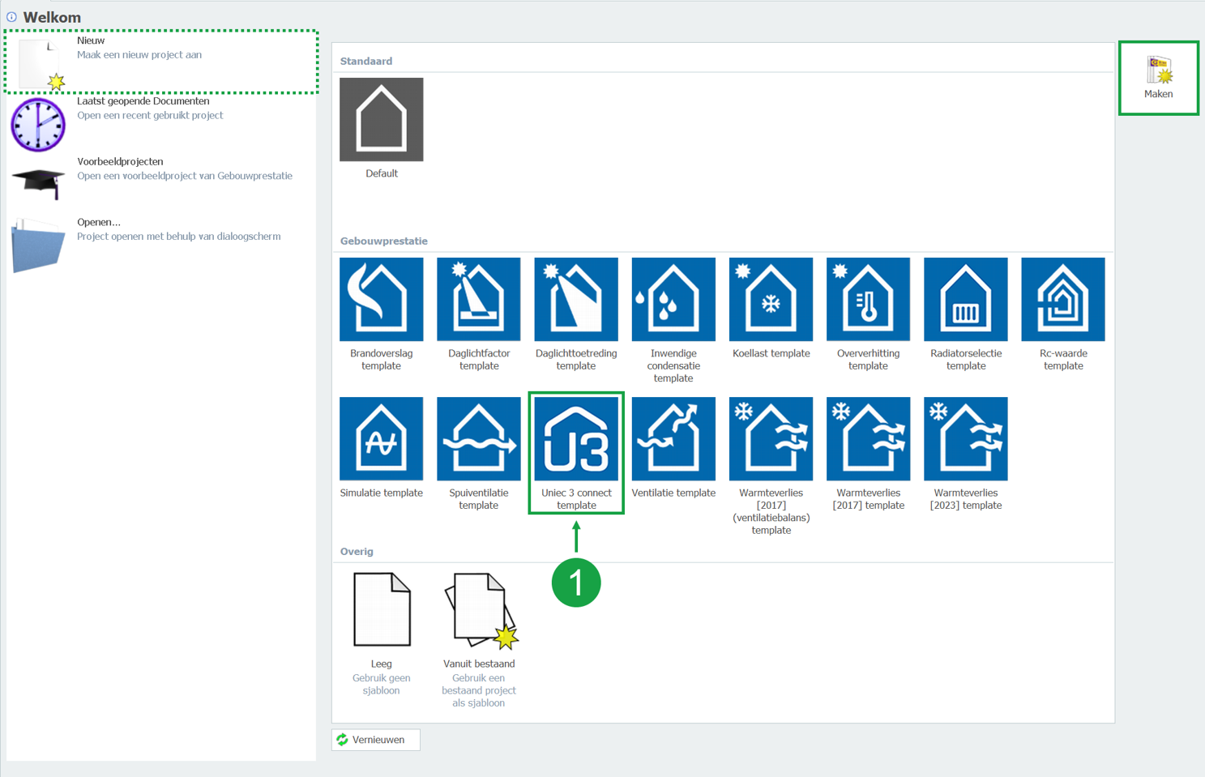Select the Spuiventilatie template
1205x777 pixels.
point(478,439)
